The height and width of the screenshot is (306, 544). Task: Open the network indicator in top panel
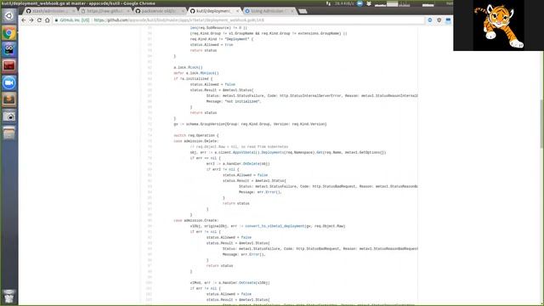[x=328, y=3]
